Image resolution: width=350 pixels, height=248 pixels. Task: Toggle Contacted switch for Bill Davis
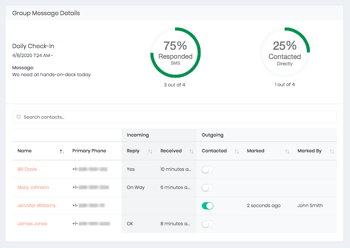tap(207, 170)
